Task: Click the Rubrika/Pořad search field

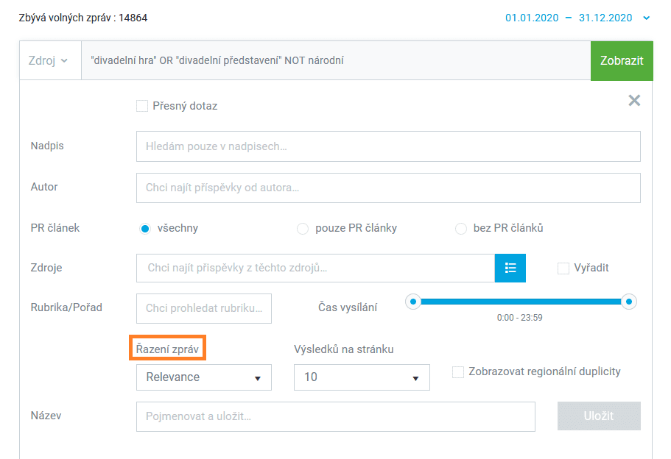Action: coord(204,308)
